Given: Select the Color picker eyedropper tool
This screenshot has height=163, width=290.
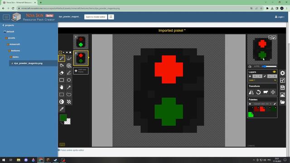Looking at the screenshot, I should [62, 109].
